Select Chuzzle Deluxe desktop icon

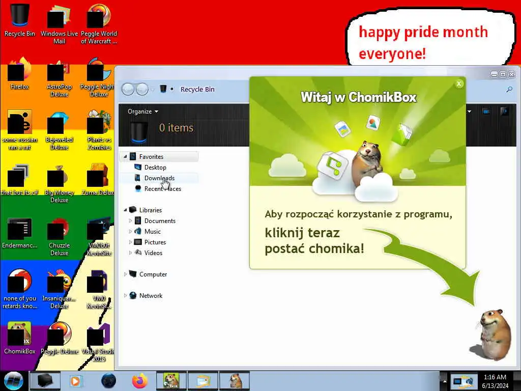pos(59,236)
